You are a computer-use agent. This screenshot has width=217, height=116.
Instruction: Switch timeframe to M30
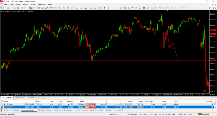pyautogui.click(x=168, y=8)
